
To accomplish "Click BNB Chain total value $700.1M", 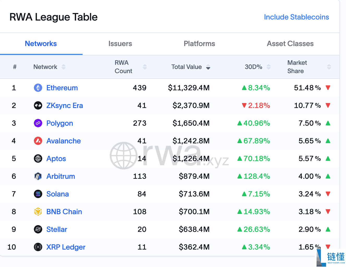I will click(x=194, y=212).
